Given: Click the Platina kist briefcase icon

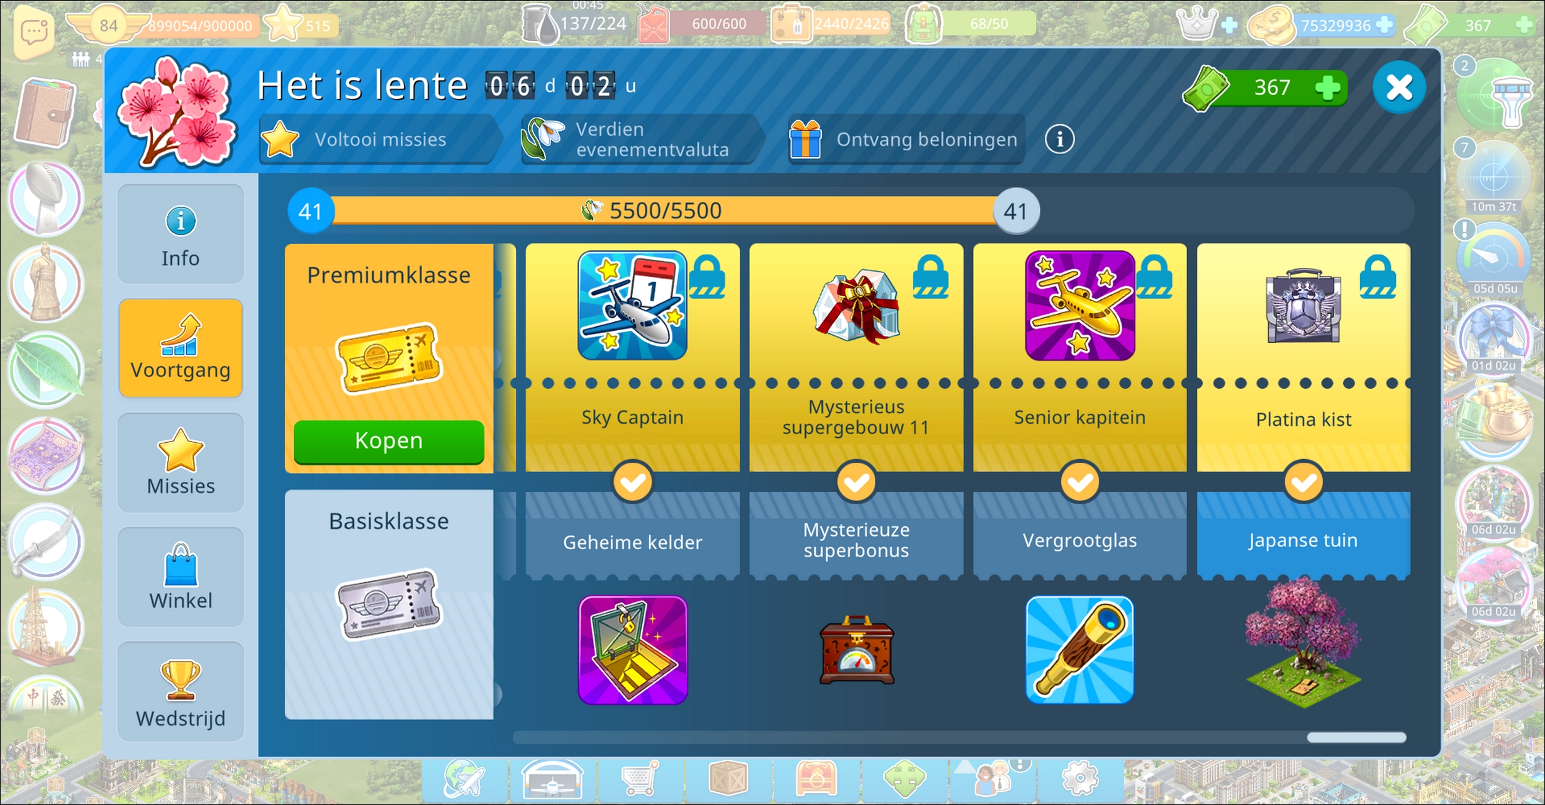Looking at the screenshot, I should point(1303,306).
